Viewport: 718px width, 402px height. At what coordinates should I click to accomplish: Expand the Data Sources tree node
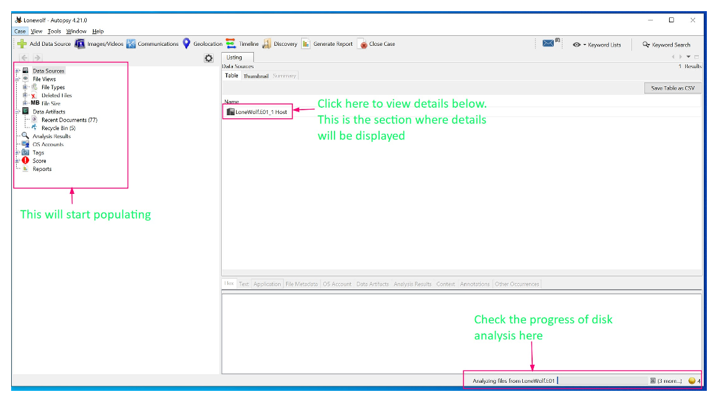coord(17,71)
